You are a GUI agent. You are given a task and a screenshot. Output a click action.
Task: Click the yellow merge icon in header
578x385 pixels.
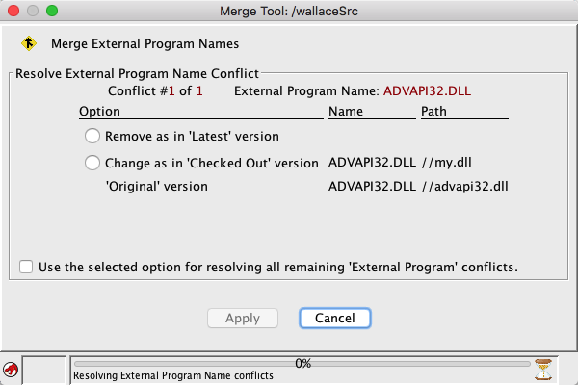pos(28,43)
